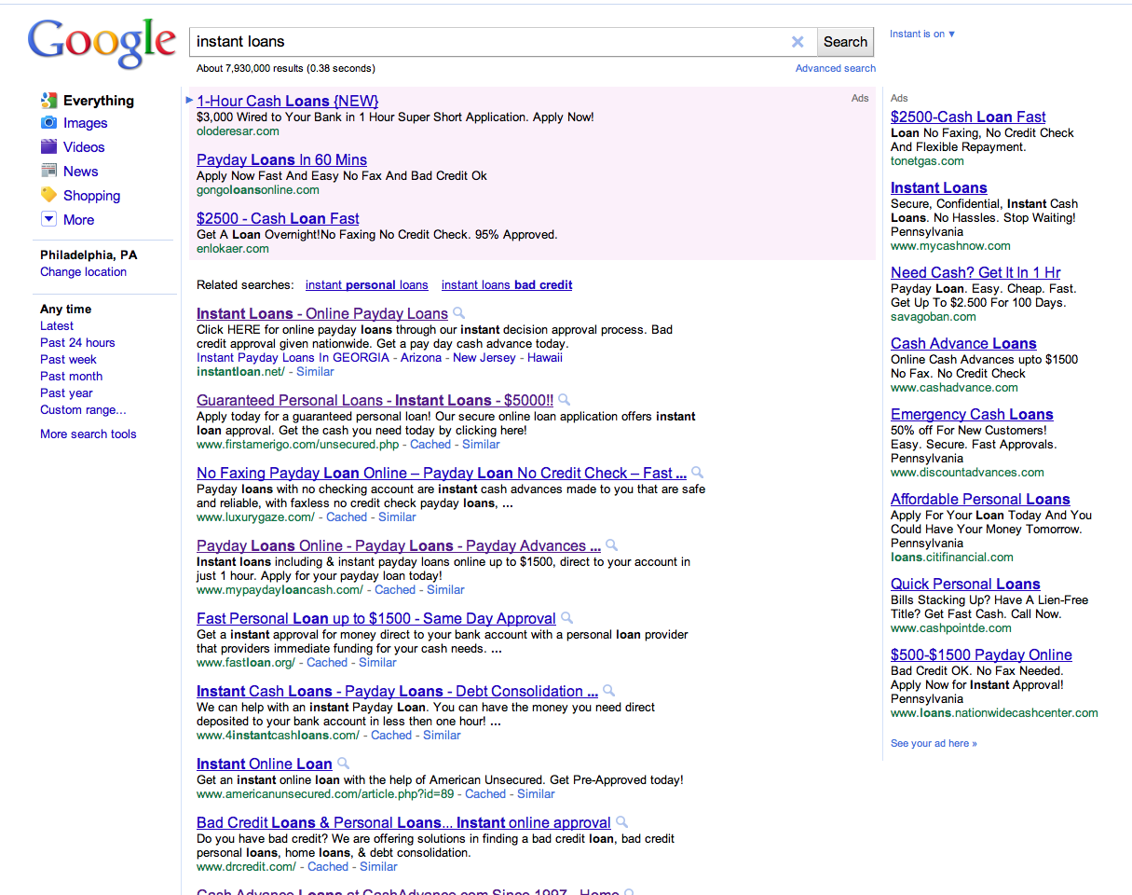
Task: Preview magnifier beside Instant Loans - Online Payday Loans
Action: point(458,313)
